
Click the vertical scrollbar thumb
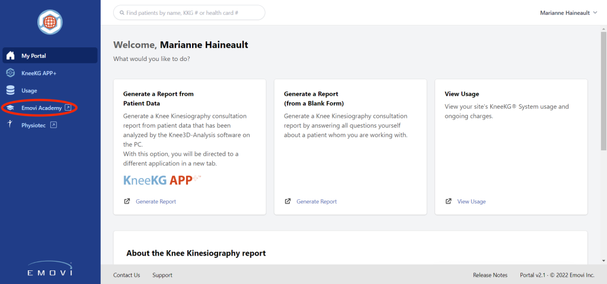point(603,92)
